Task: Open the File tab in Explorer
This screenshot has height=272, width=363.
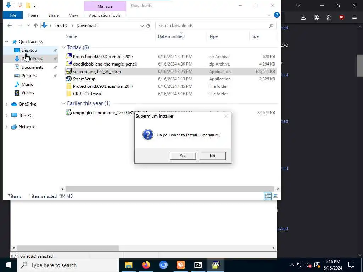Action: (x=13, y=15)
